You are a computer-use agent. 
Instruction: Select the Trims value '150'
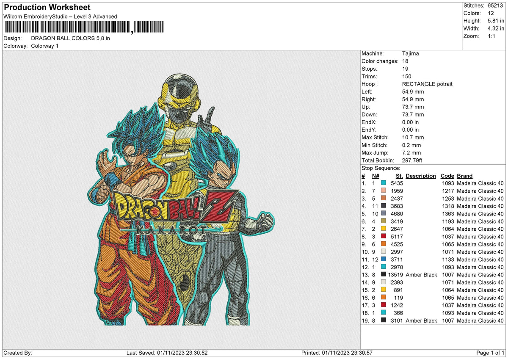[x=407, y=76]
